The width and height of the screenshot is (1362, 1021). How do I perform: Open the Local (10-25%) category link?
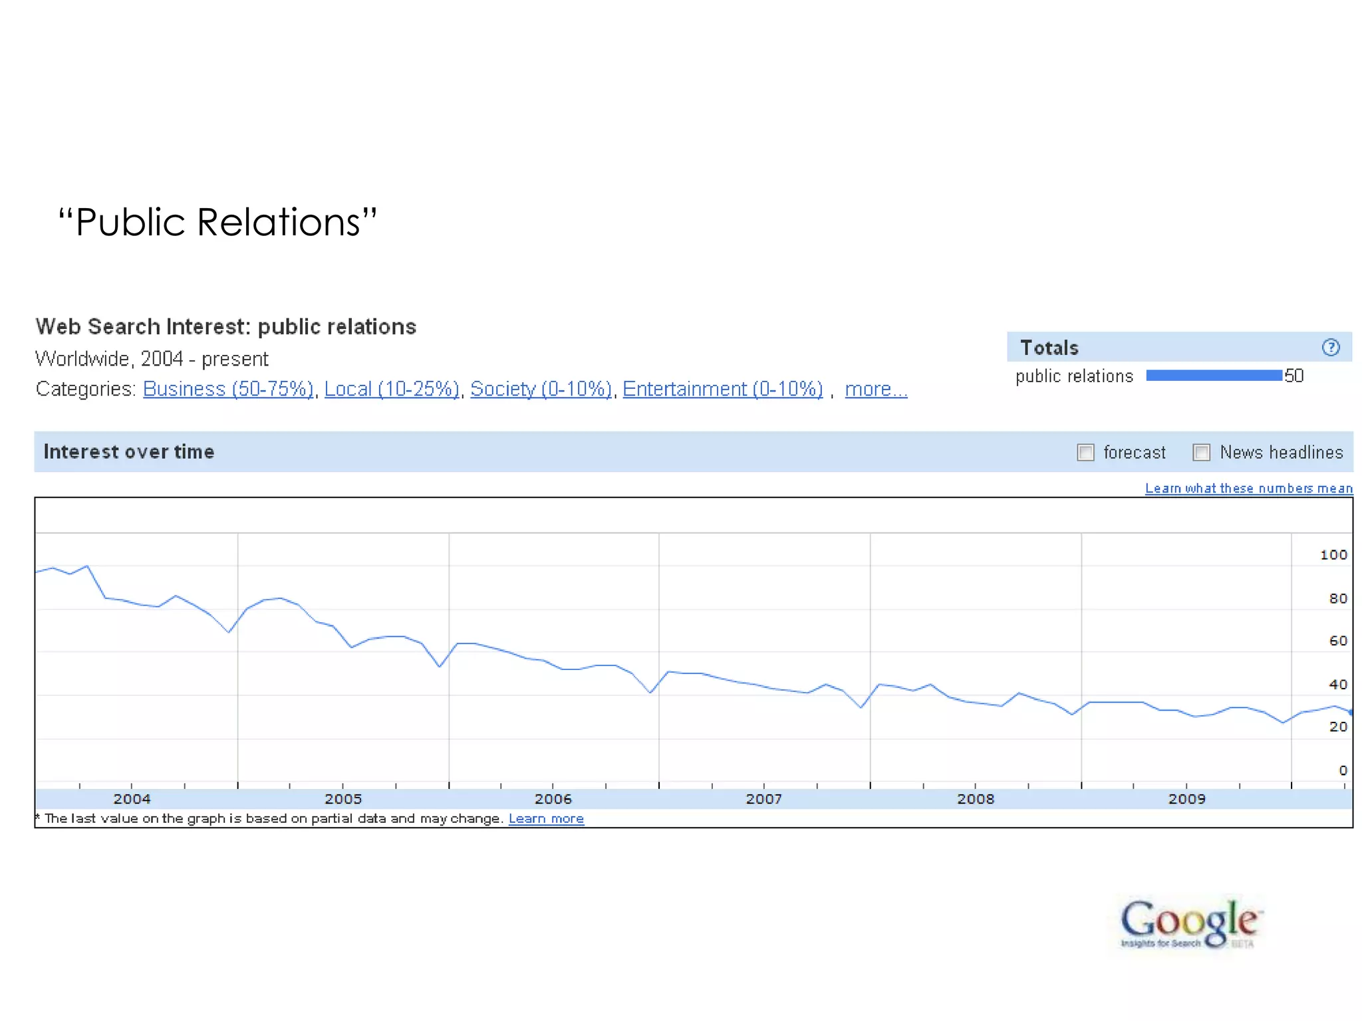(x=392, y=389)
